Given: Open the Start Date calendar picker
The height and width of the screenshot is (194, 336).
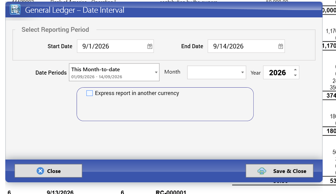Looking at the screenshot, I should coord(150,46).
